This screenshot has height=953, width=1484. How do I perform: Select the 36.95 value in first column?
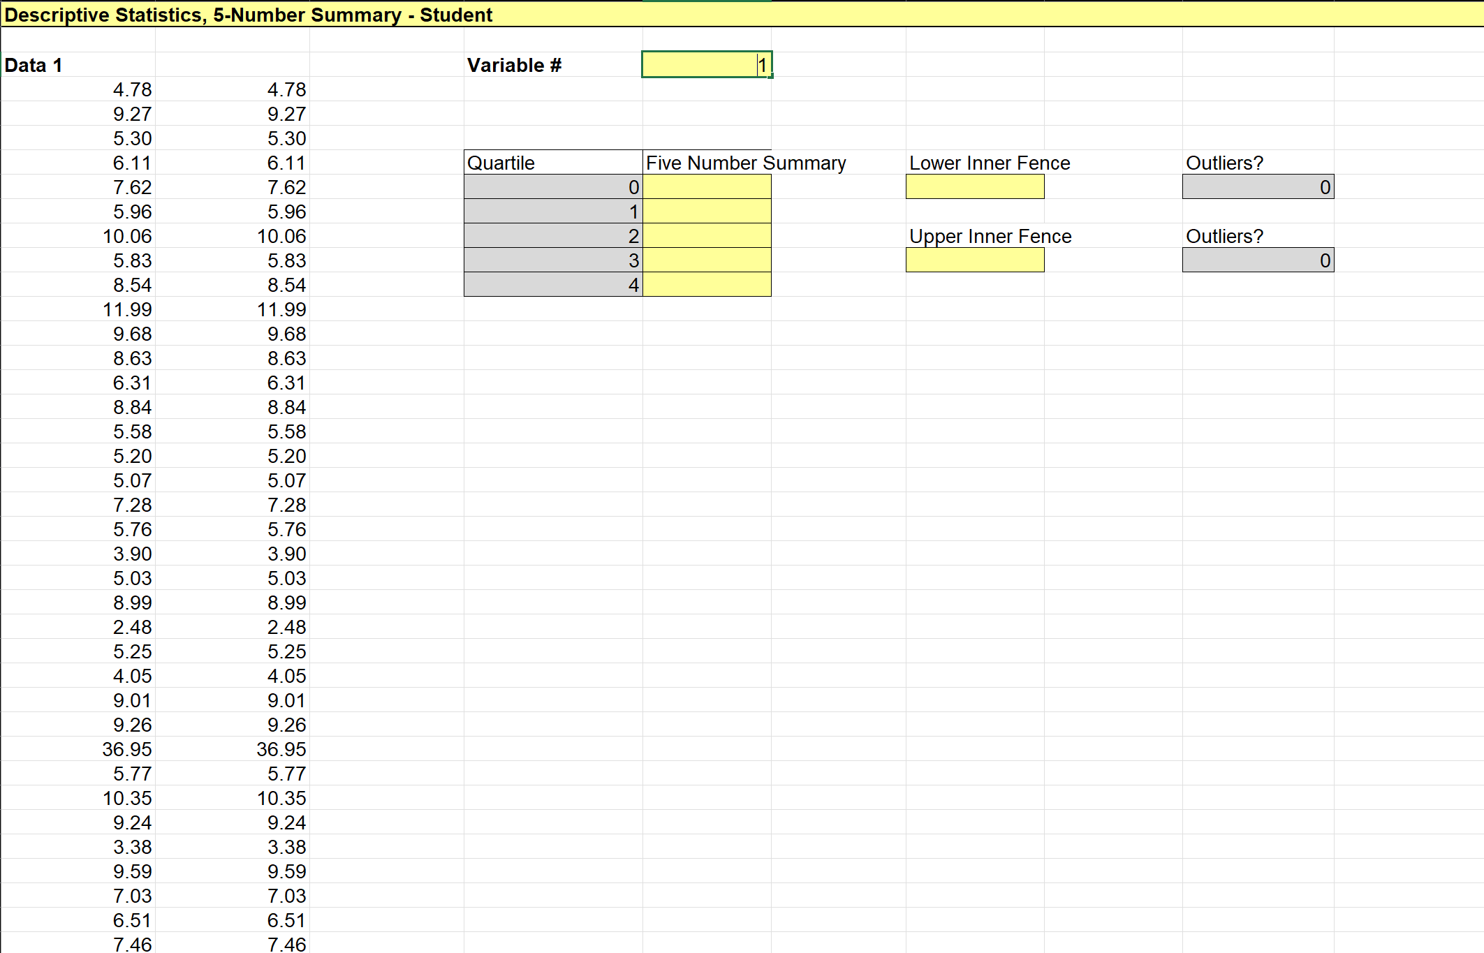(126, 749)
